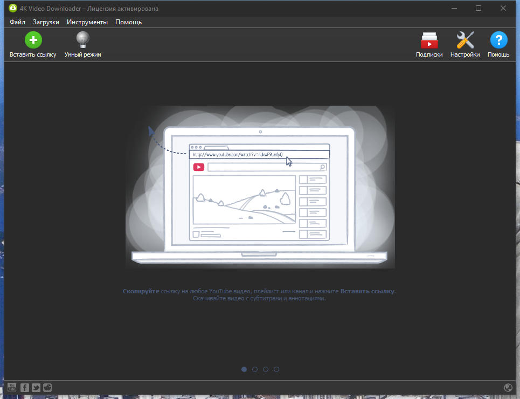
Task: Open YouTube icon in bottom status bar
Action: [x=12, y=387]
